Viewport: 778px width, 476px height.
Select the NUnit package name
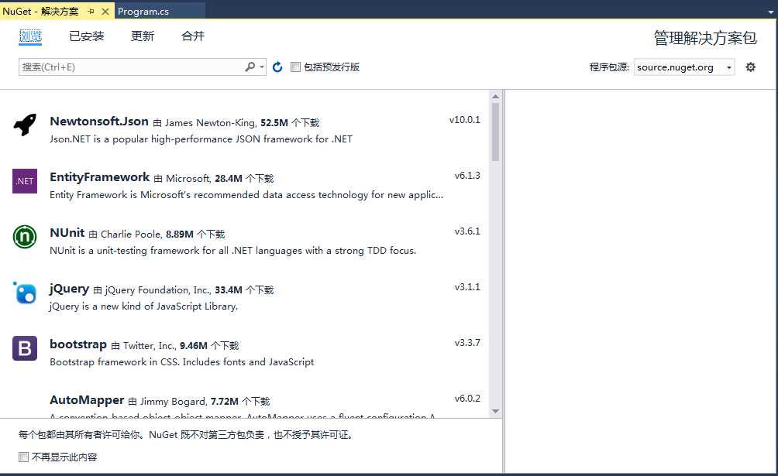(x=67, y=232)
